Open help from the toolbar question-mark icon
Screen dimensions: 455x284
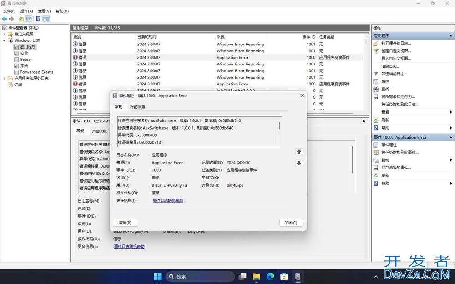click(x=38, y=19)
